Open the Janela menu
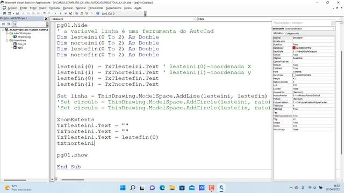 [128, 8]
